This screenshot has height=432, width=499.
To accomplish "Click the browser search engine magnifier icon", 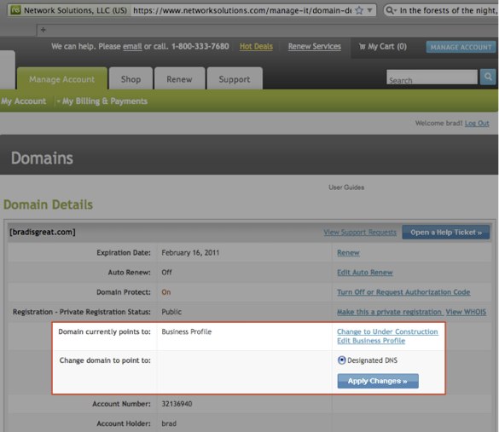I will pos(391,10).
